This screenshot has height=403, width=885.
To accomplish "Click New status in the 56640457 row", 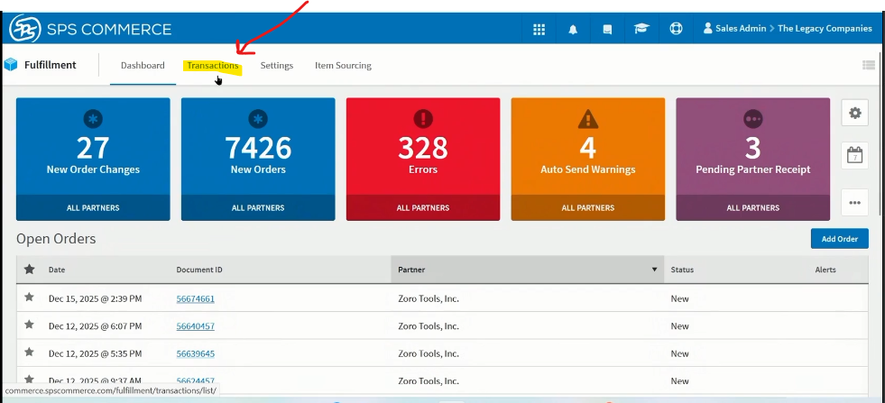I will (x=679, y=326).
